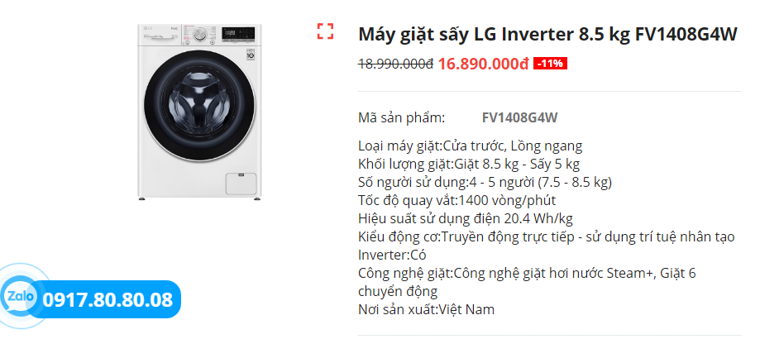
Task: Click the Tốc độ quay vắt line
Action: [x=456, y=200]
